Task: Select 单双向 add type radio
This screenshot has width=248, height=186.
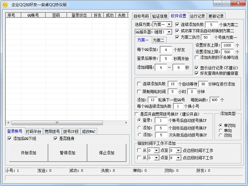Action: [220, 125]
